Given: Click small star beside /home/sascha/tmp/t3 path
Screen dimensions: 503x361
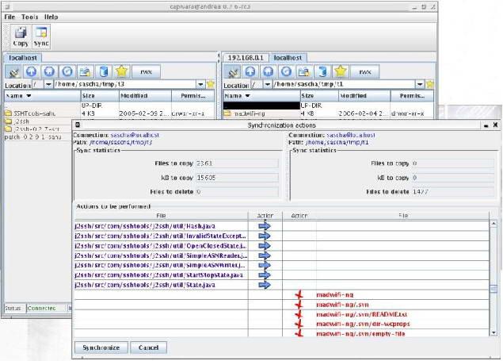Looking at the screenshot, I should [x=211, y=84].
